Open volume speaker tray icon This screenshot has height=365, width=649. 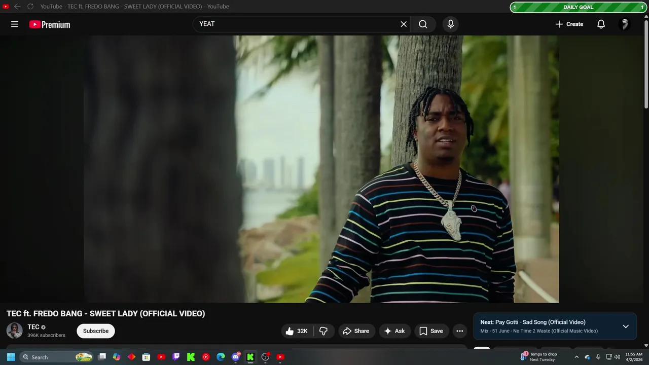tap(617, 357)
